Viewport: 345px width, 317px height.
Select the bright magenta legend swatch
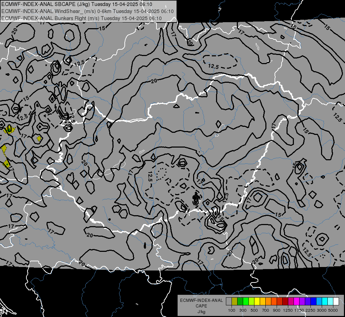pos(297,301)
